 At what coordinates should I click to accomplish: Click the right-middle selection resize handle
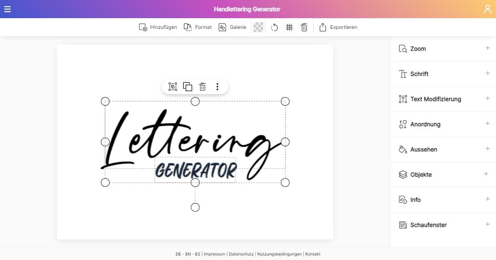[x=285, y=142]
